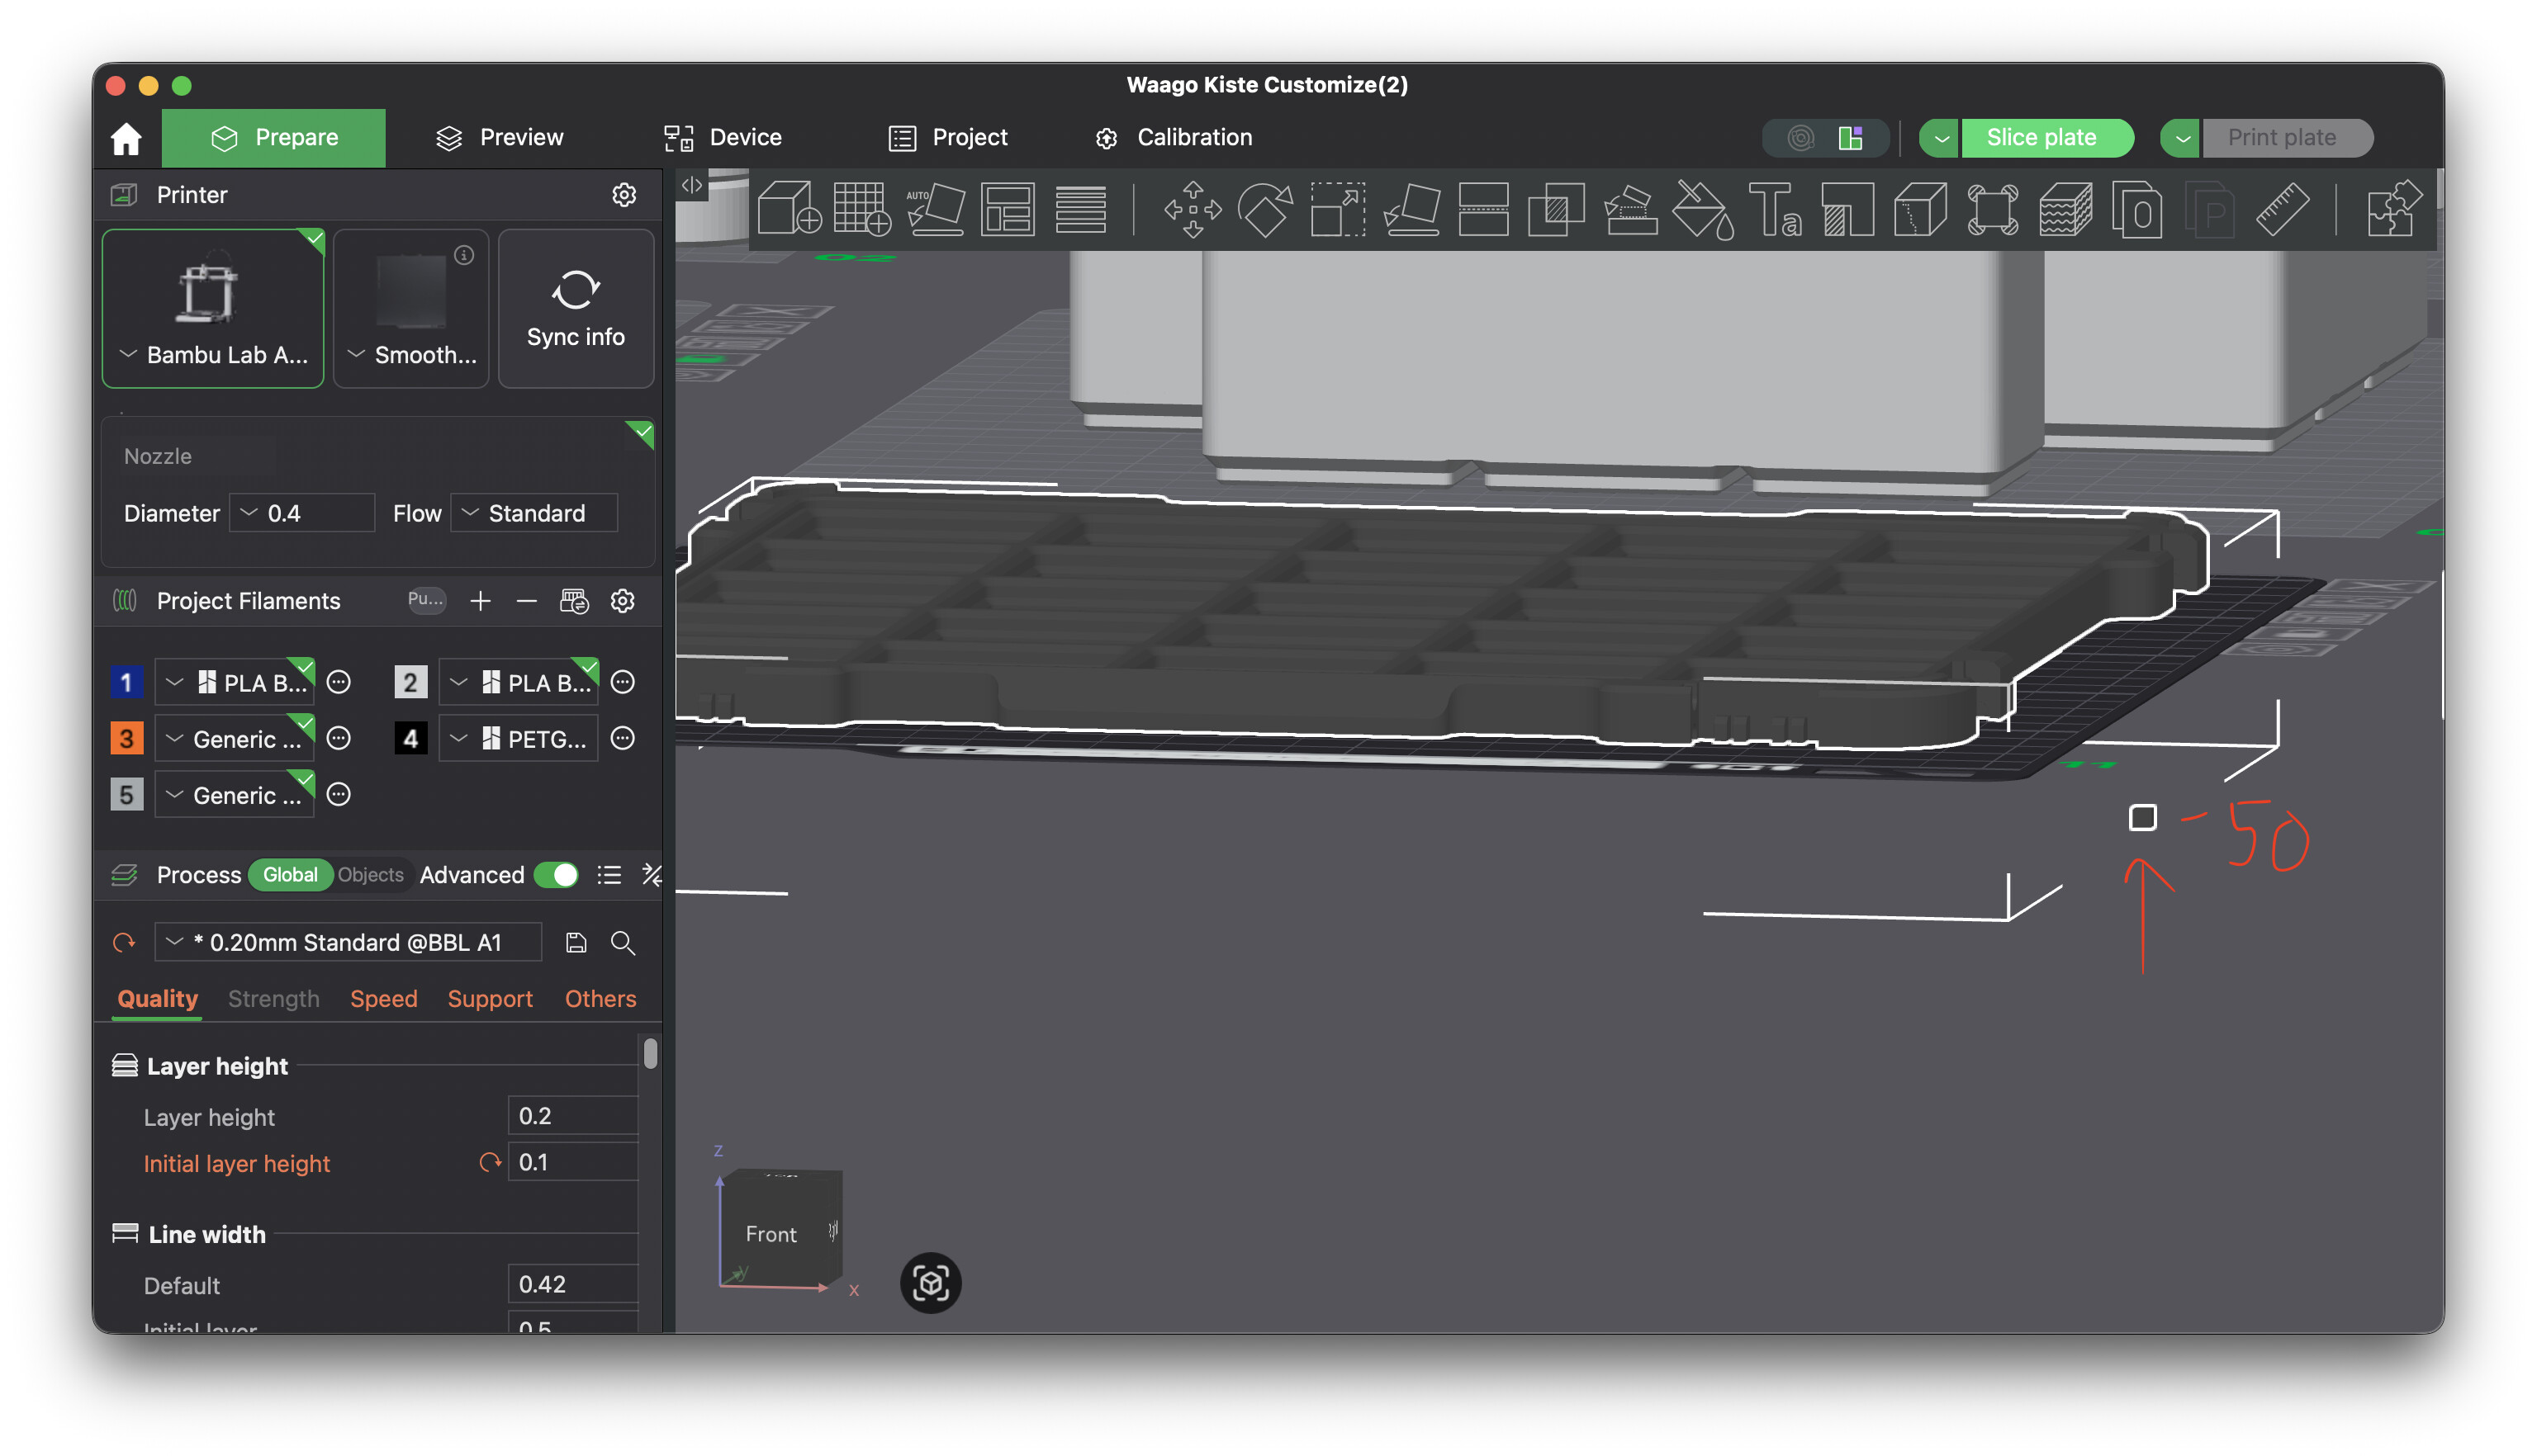Open the Variable layer height tool

pos(1080,208)
